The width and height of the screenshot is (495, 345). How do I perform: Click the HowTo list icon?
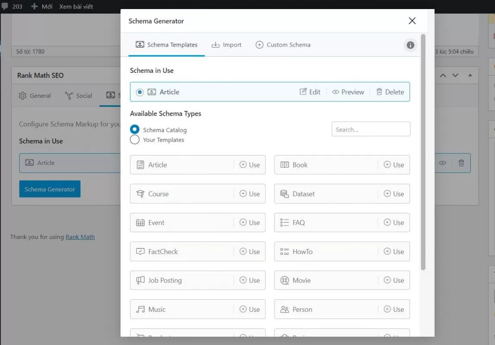pyautogui.click(x=284, y=251)
